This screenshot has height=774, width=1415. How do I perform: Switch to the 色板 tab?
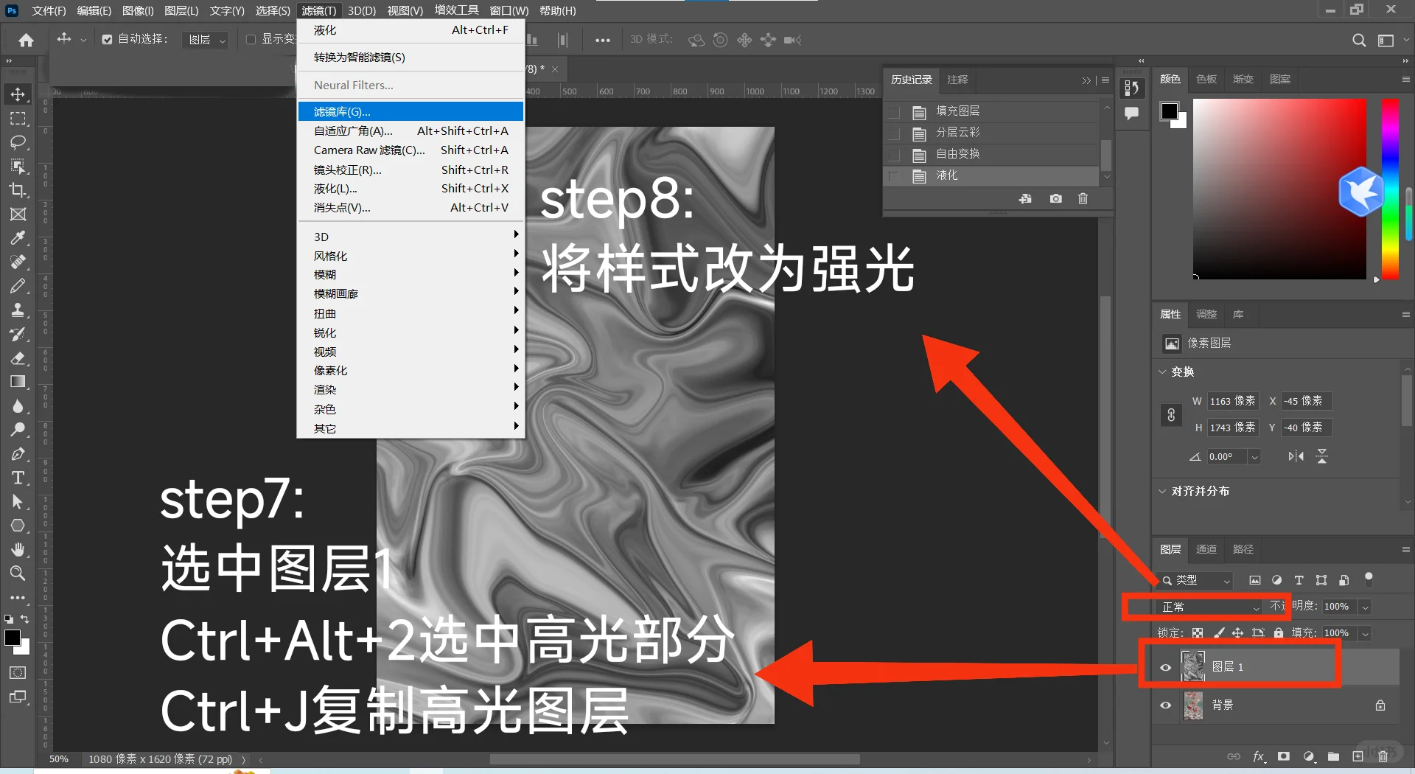pos(1206,79)
